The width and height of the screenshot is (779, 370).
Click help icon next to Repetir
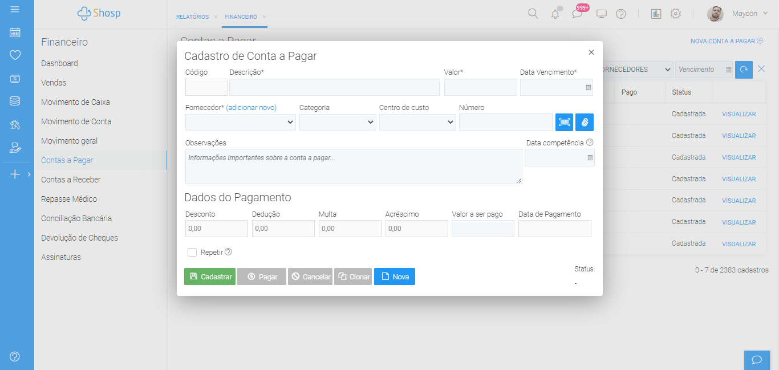(x=228, y=252)
